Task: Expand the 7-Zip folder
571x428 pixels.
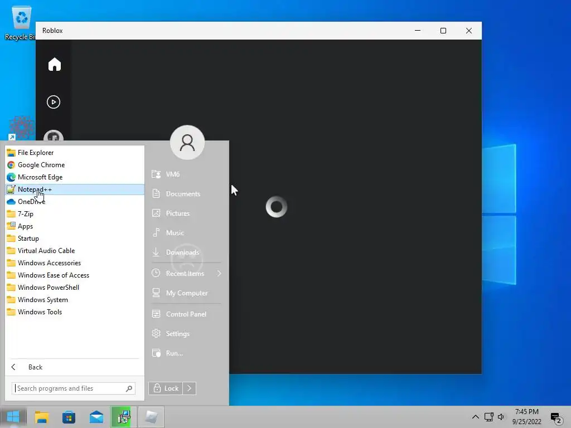Action: (x=75, y=214)
